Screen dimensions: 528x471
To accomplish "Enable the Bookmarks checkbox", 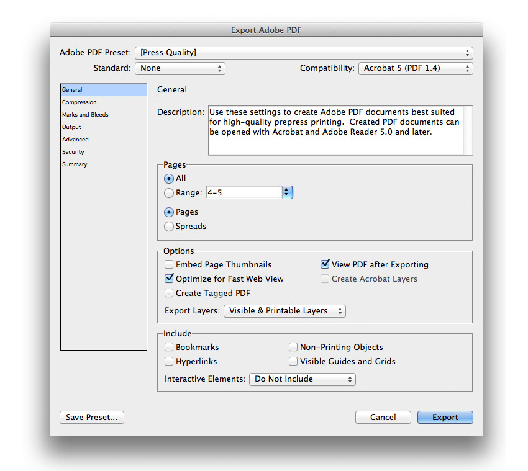I will (169, 347).
